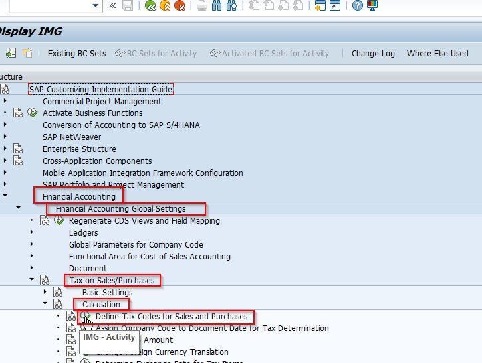The width and height of the screenshot is (482, 363).
Task: Open the Help question mark icon
Action: [357, 5]
